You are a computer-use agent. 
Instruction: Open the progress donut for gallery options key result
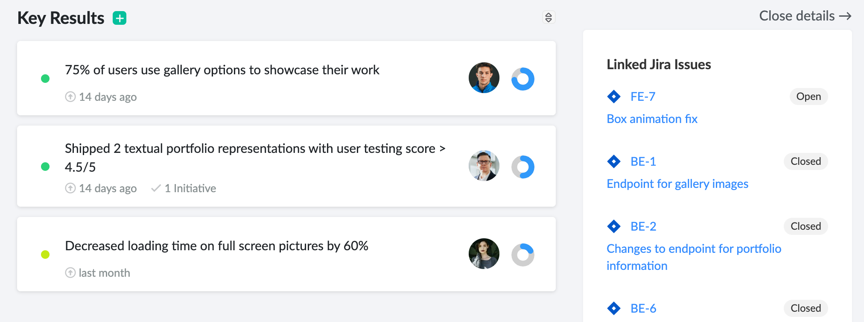(x=523, y=79)
